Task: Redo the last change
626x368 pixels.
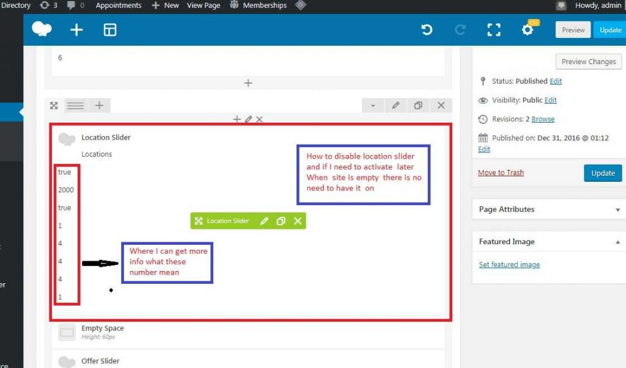Action: click(x=460, y=29)
